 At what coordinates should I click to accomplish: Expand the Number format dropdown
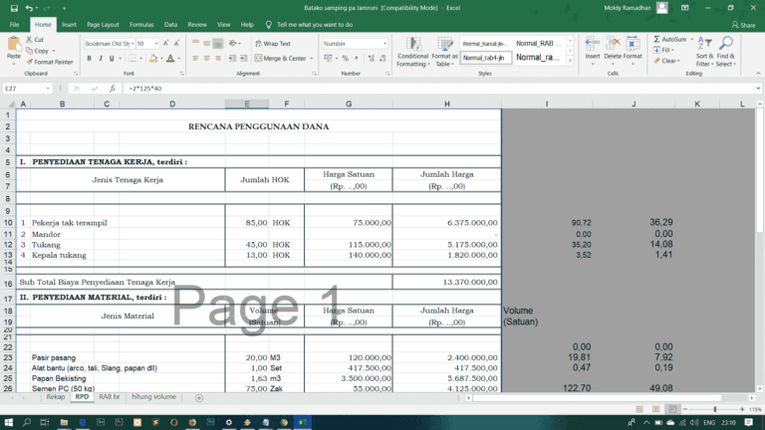[x=384, y=44]
